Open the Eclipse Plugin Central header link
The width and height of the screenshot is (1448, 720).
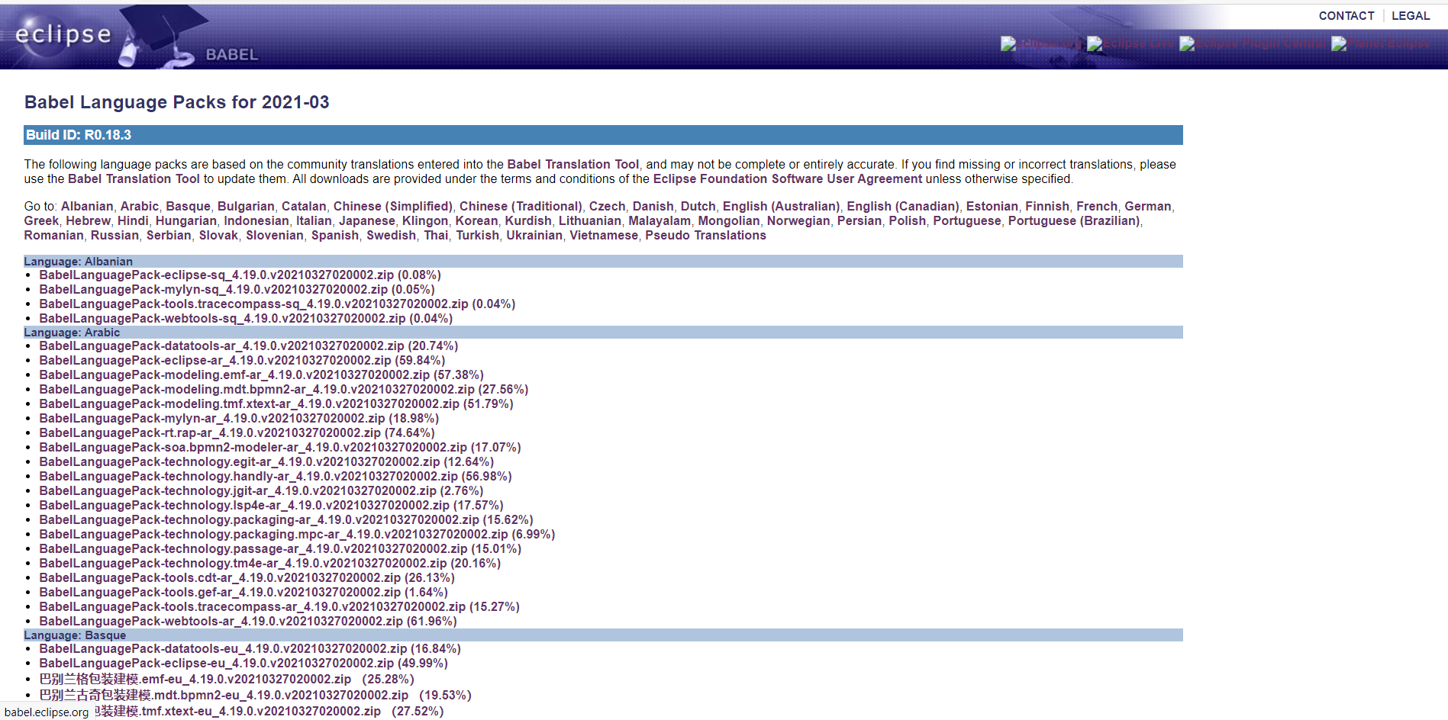coord(1253,43)
